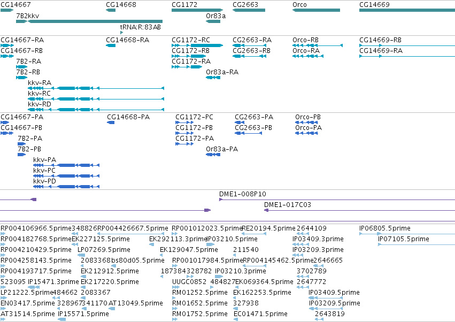Click the RM01252.5prime cDNA label

click(x=200, y=293)
